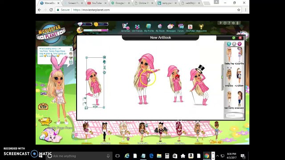The height and width of the screenshot is (160, 285).
Task: Click the character holding the red rose
Action: (175, 84)
